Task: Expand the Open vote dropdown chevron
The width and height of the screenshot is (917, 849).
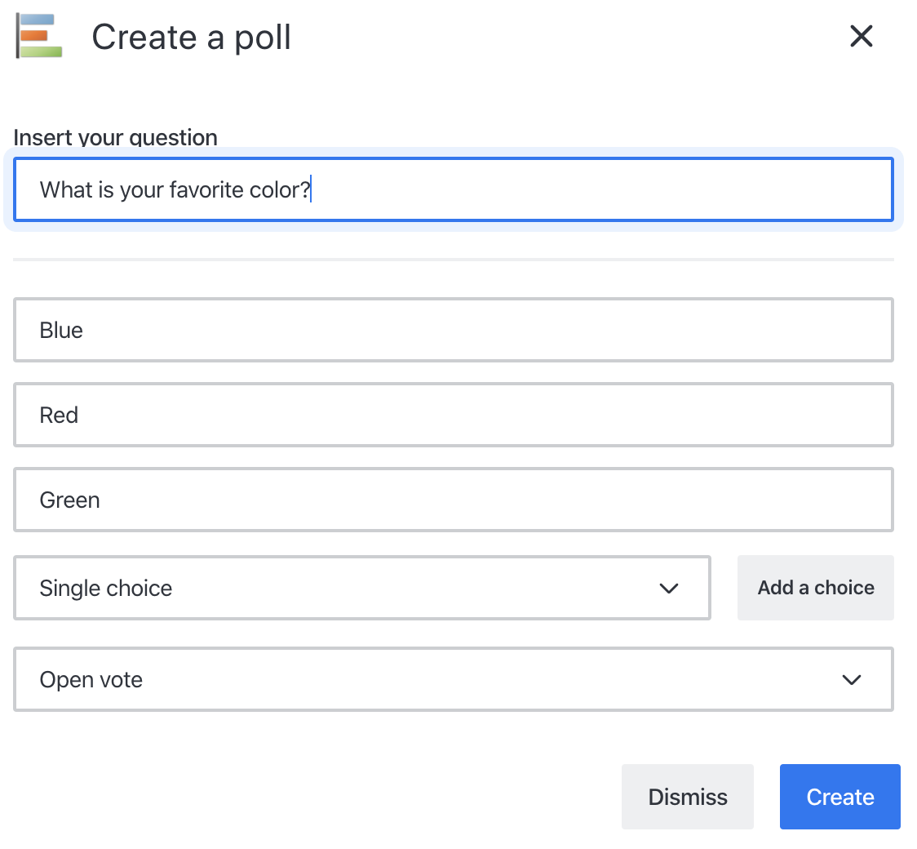Action: pos(852,679)
